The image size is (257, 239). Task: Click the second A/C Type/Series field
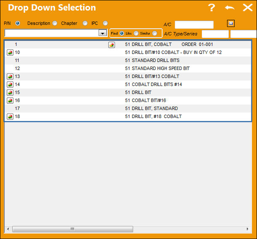(244, 34)
